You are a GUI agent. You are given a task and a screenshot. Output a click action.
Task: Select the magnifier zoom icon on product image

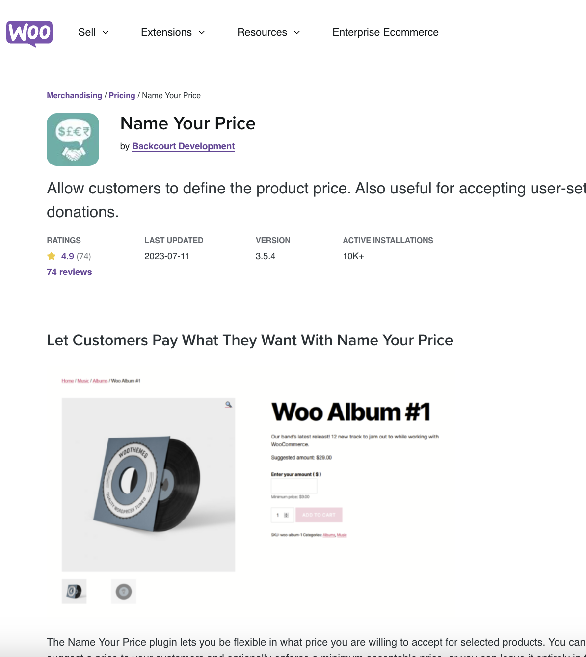(228, 404)
